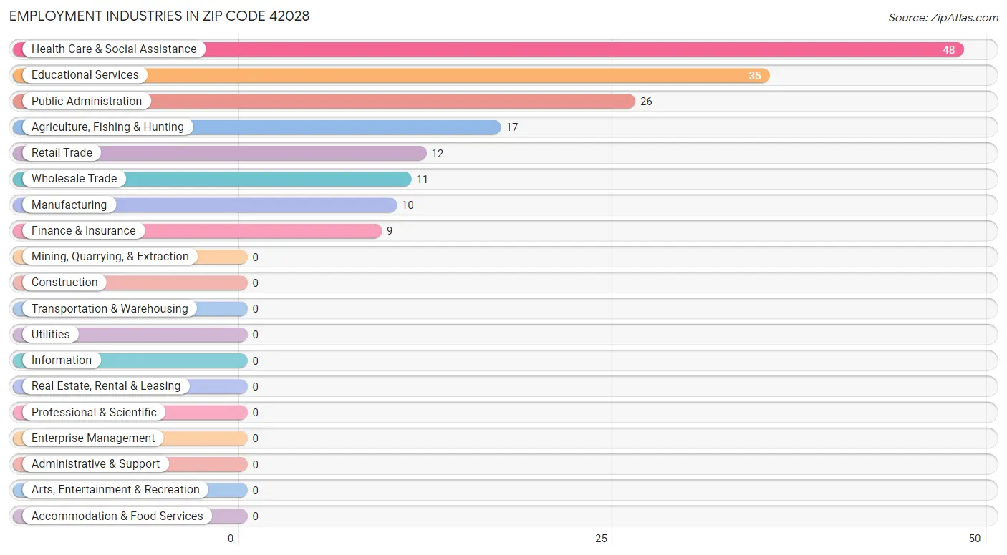Select Finance & Insurance label
This screenshot has height=555, width=1007.
click(x=83, y=231)
